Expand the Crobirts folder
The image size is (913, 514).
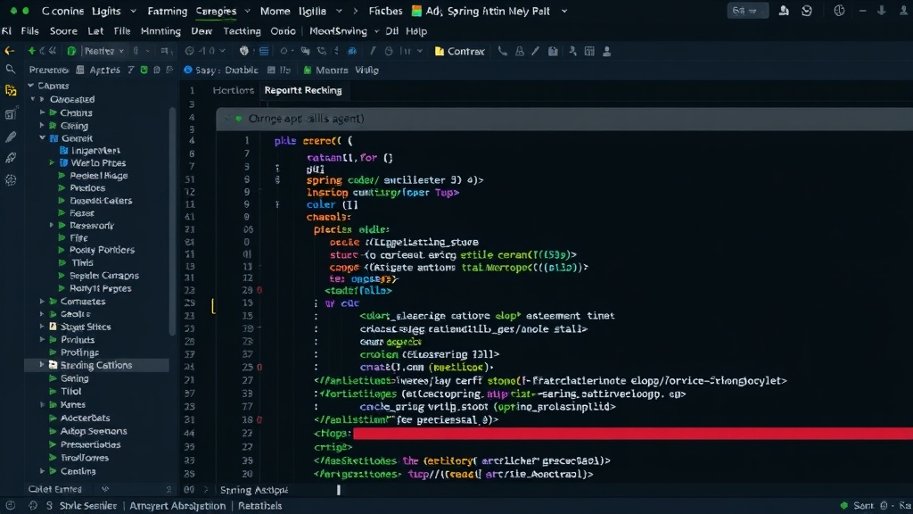tap(42, 112)
